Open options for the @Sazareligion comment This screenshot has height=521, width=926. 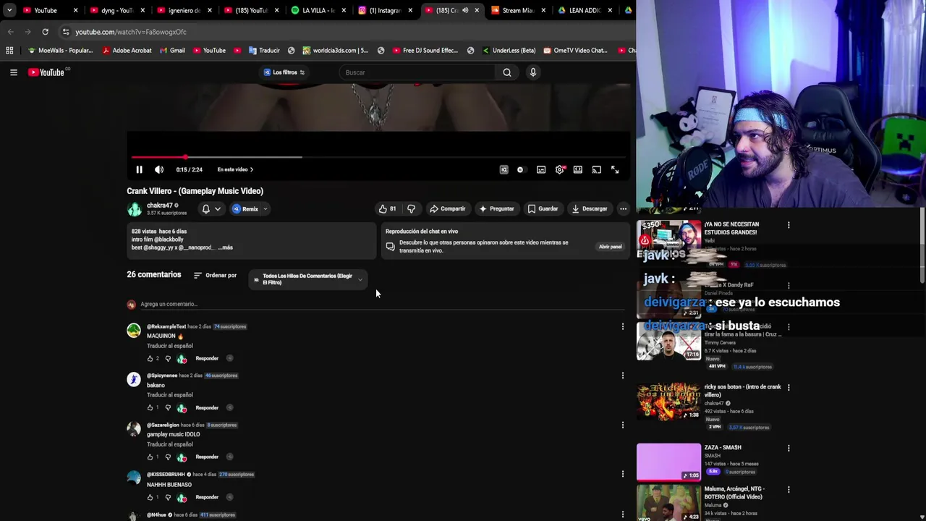click(x=623, y=425)
